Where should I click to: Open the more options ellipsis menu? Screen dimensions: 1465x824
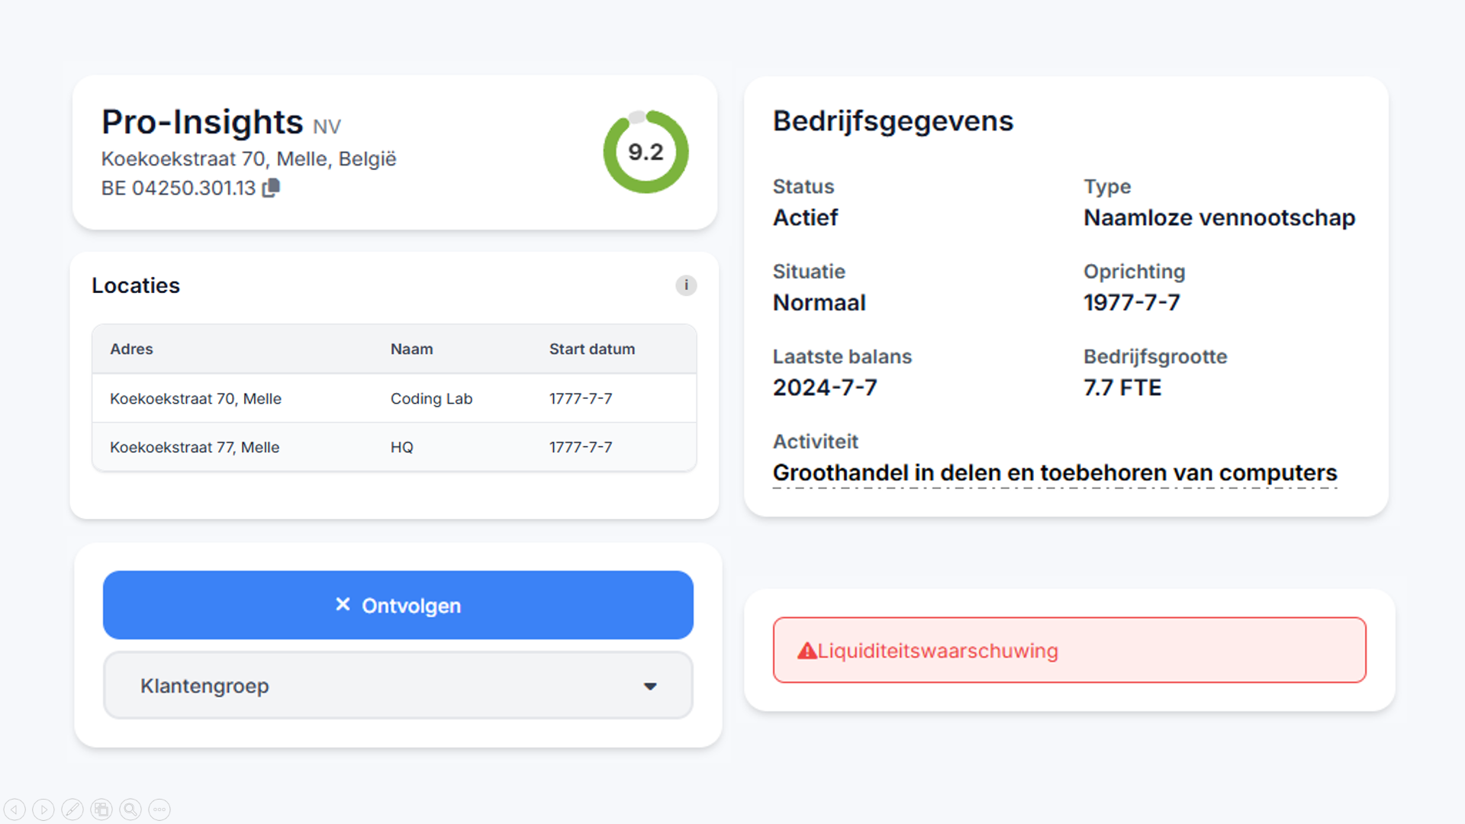pyautogui.click(x=159, y=809)
